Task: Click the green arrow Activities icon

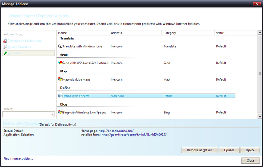Action: 5,53
